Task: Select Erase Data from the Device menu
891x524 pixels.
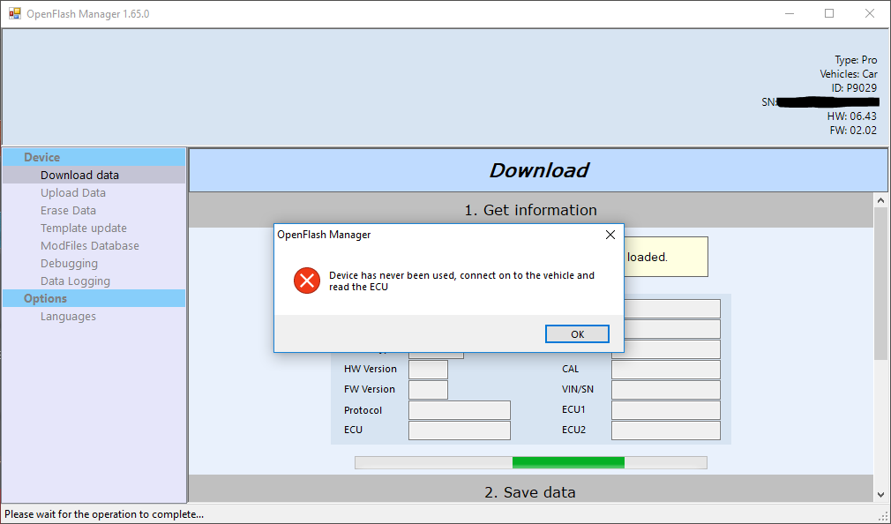Action: pyautogui.click(x=68, y=210)
